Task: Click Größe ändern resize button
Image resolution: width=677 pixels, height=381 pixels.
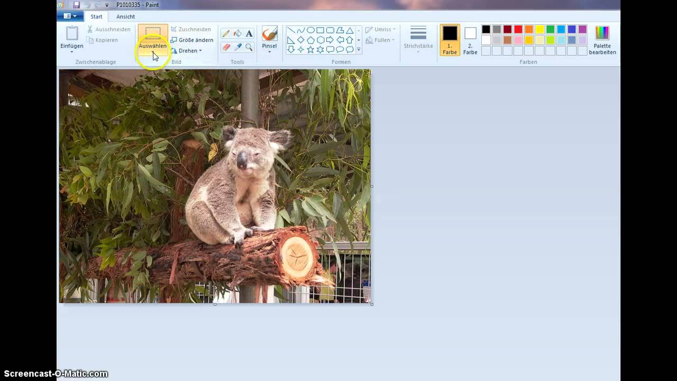Action: [x=192, y=40]
